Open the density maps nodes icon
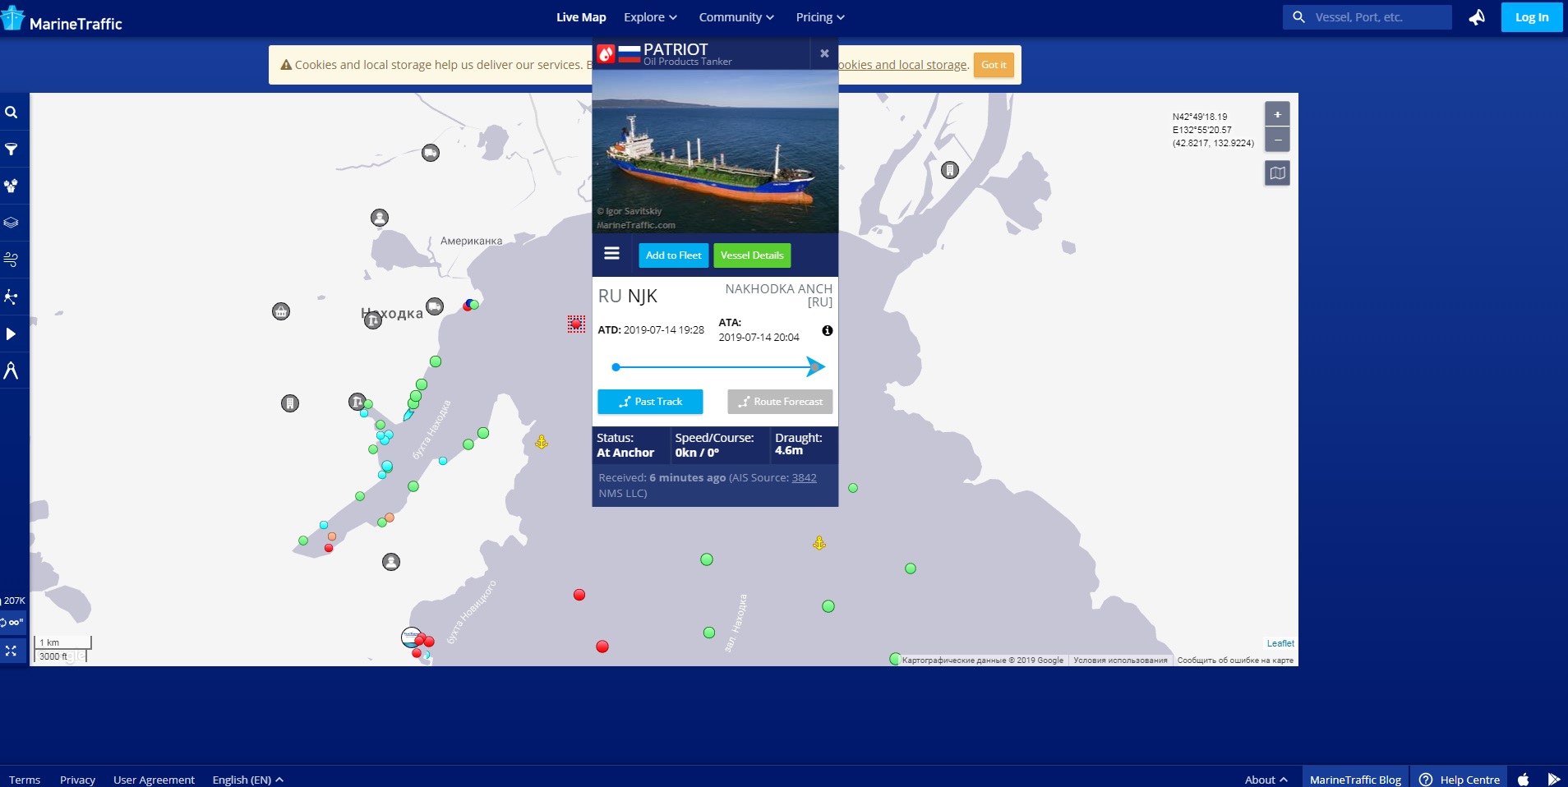 12,297
